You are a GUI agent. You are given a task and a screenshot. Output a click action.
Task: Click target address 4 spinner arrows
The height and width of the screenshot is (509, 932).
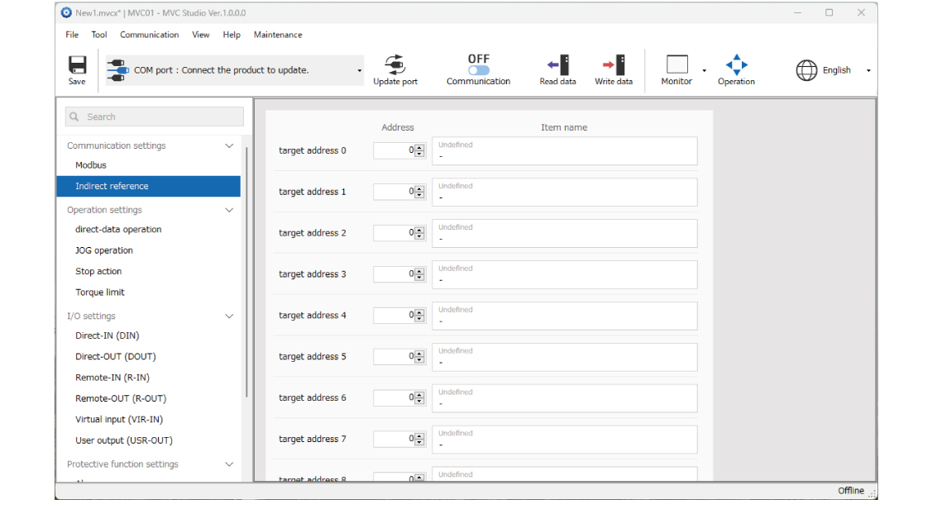[x=419, y=316]
